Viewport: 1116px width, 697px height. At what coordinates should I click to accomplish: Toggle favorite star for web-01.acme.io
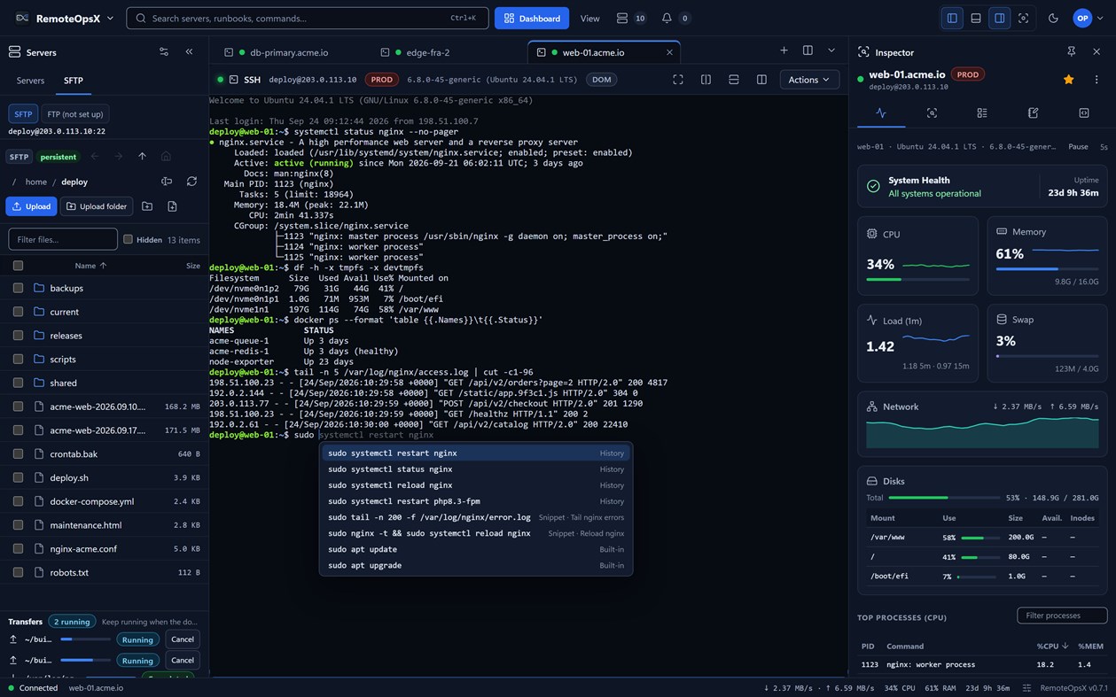(x=1069, y=80)
